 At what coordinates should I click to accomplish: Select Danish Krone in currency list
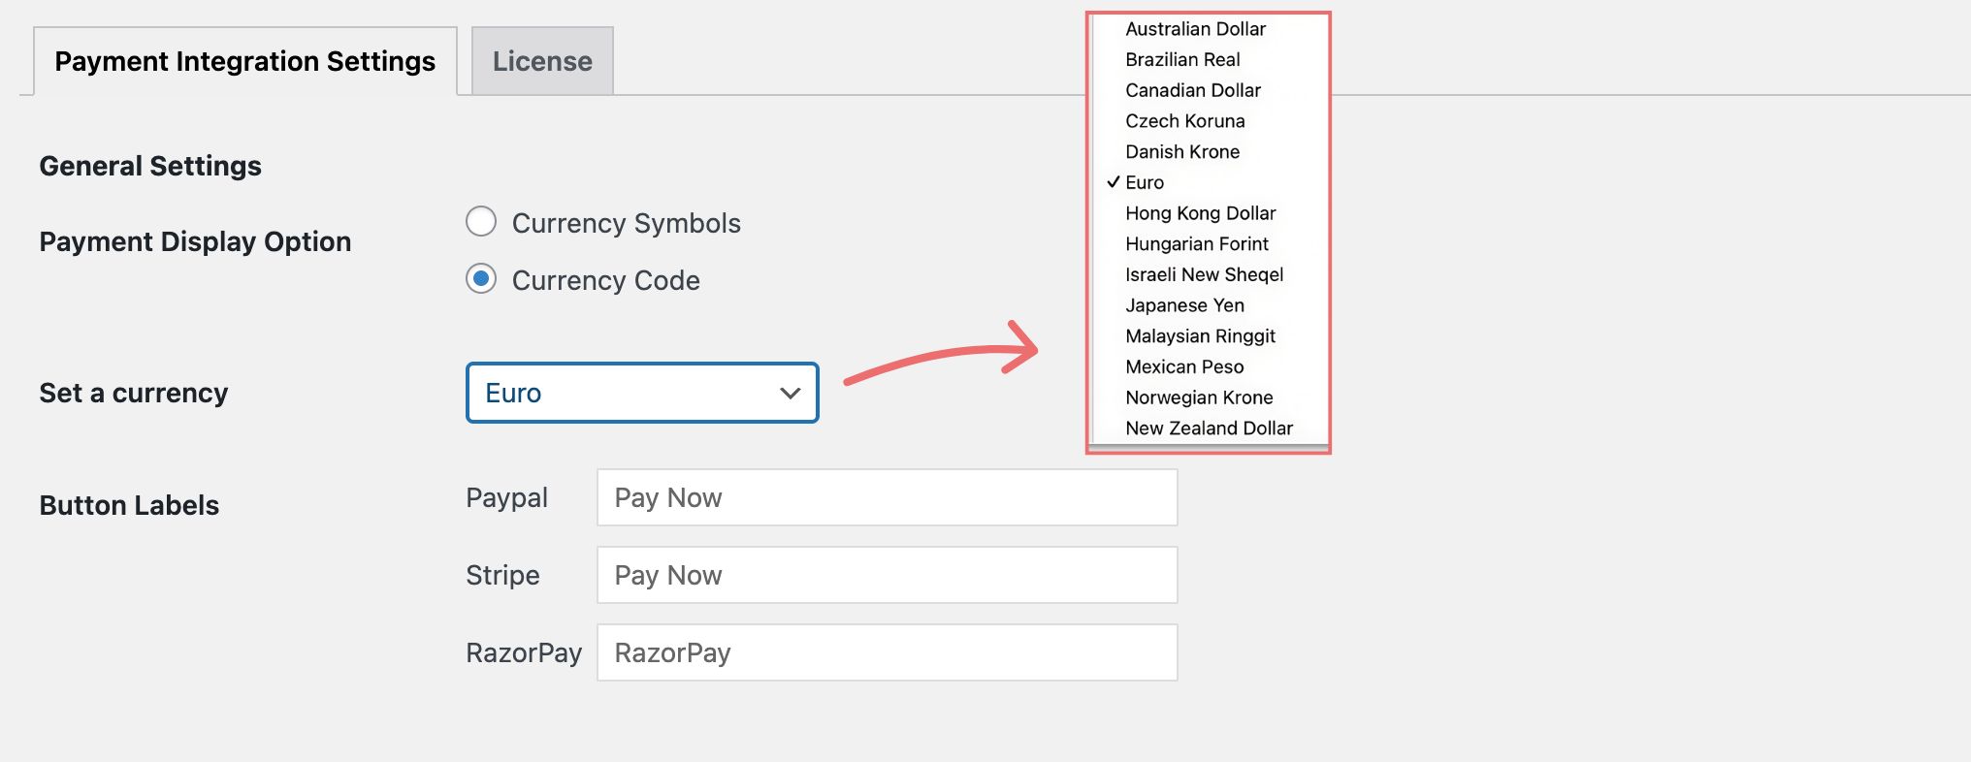(1182, 152)
